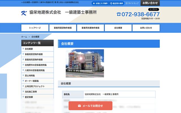
Task: Click the arrow icon beside 査定依頼
Action: [23, 97]
